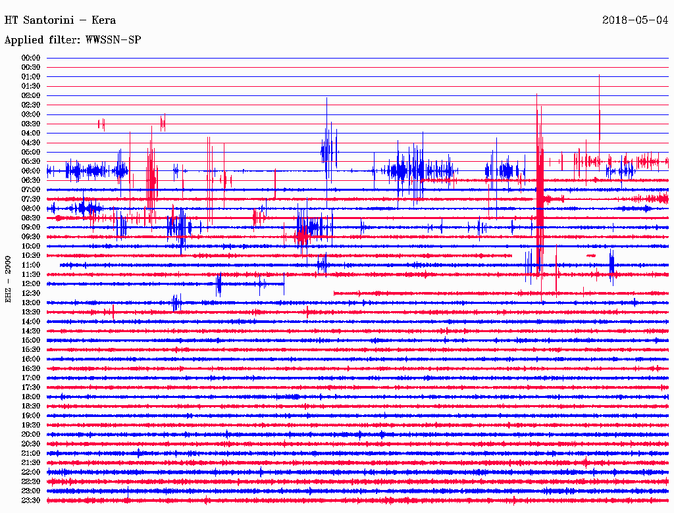Click the 03:00 time label

pyautogui.click(x=31, y=114)
